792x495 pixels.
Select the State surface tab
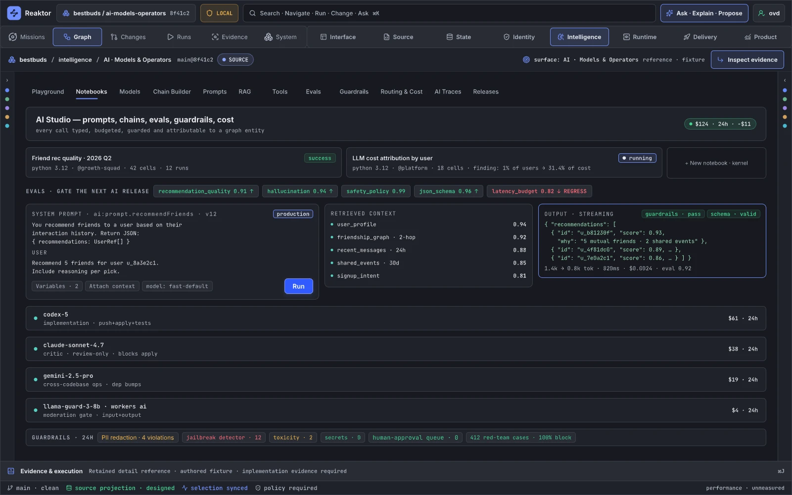click(x=459, y=37)
